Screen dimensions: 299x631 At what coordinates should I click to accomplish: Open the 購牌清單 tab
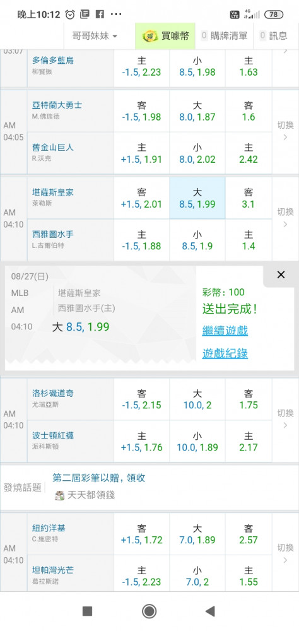pyautogui.click(x=224, y=36)
